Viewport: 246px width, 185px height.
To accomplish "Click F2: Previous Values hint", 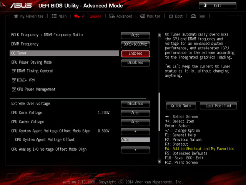I will tap(183, 140).
